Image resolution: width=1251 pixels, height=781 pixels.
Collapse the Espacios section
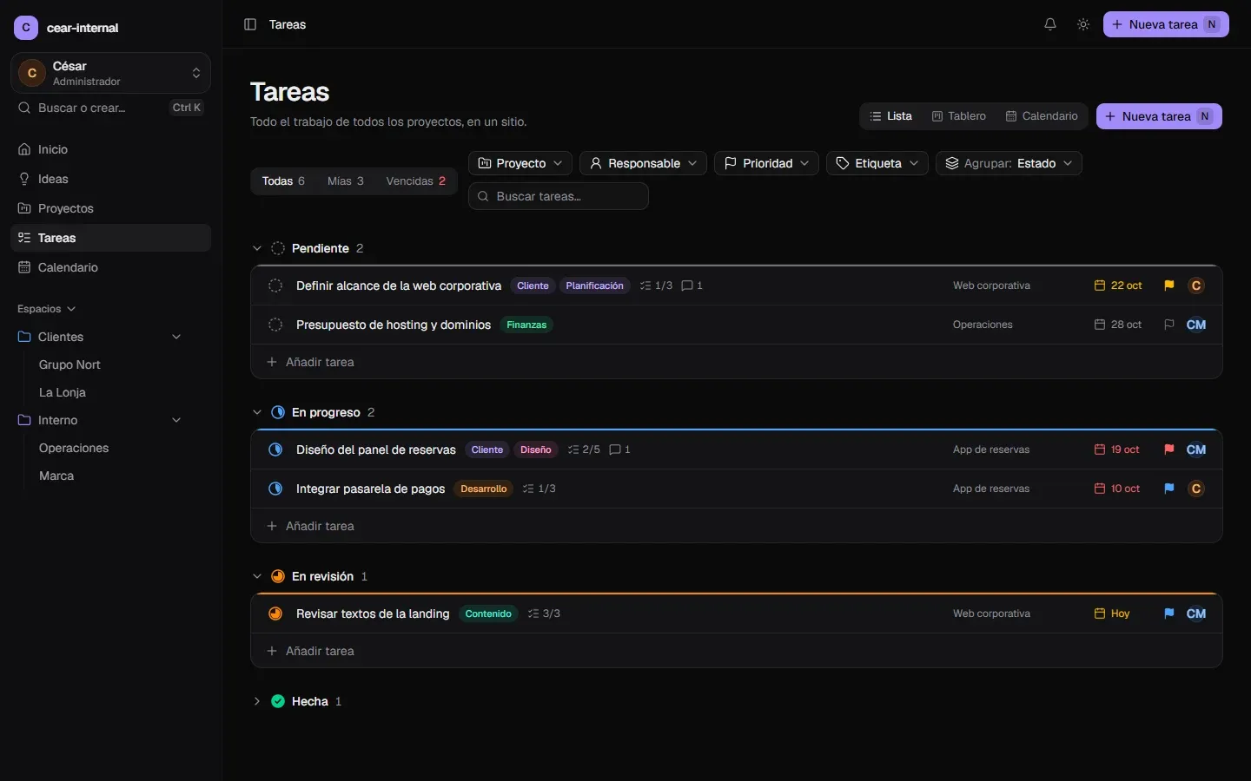[x=47, y=309]
